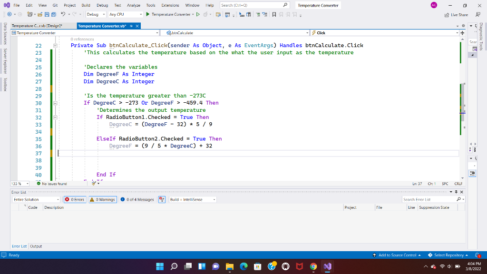Switch to the Temperature Converter Design tab

tap(37, 26)
